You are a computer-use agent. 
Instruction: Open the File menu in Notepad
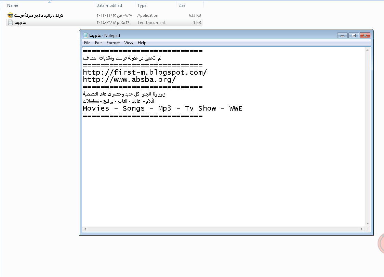coord(87,43)
